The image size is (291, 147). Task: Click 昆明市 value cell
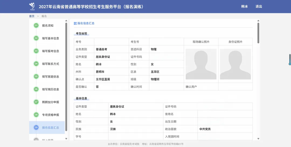tap(112, 72)
